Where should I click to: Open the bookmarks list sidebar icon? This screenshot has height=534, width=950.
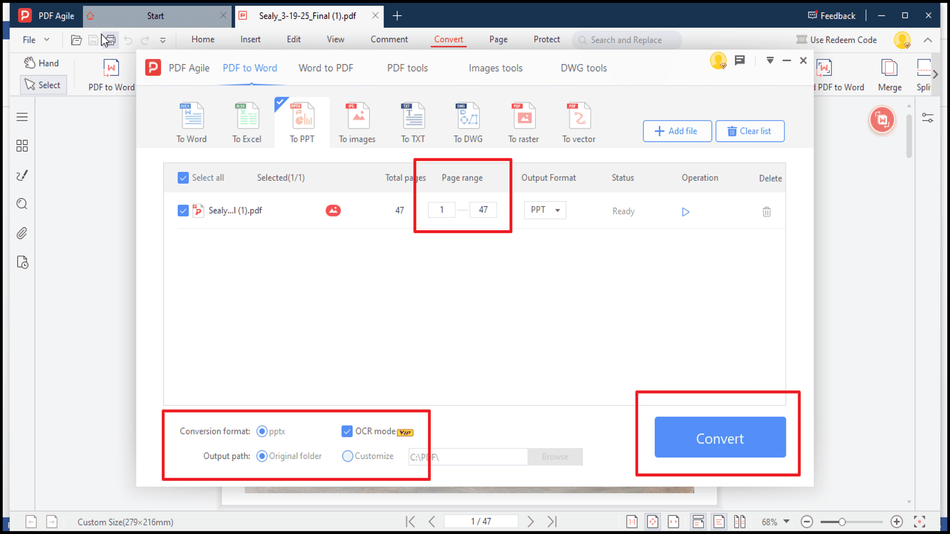[x=22, y=117]
